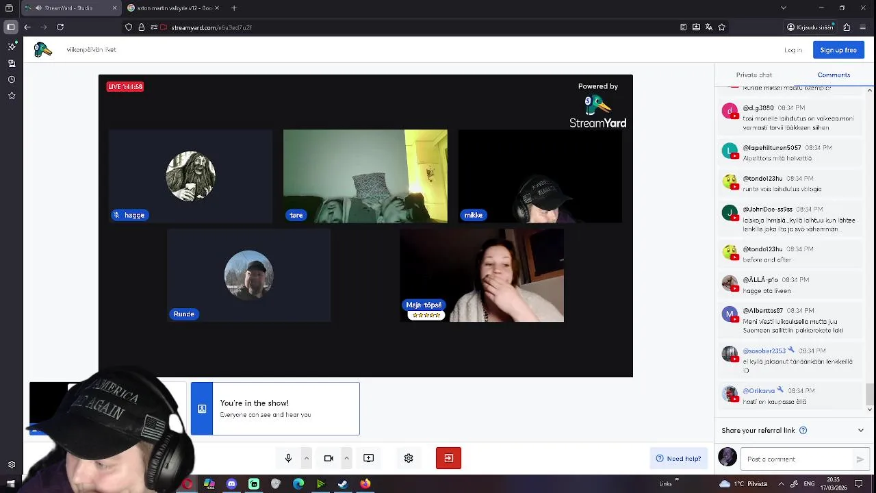Click Sign up free button
The image size is (876, 493).
838,50
